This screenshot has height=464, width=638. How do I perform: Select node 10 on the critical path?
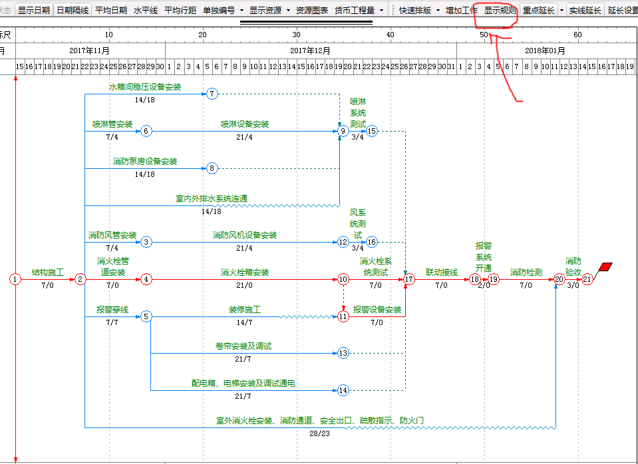point(343,279)
